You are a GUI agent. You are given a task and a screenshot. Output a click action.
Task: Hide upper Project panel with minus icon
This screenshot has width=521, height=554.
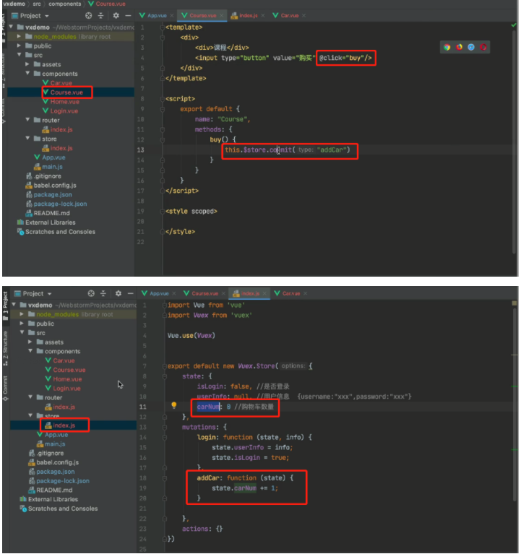tap(128, 16)
